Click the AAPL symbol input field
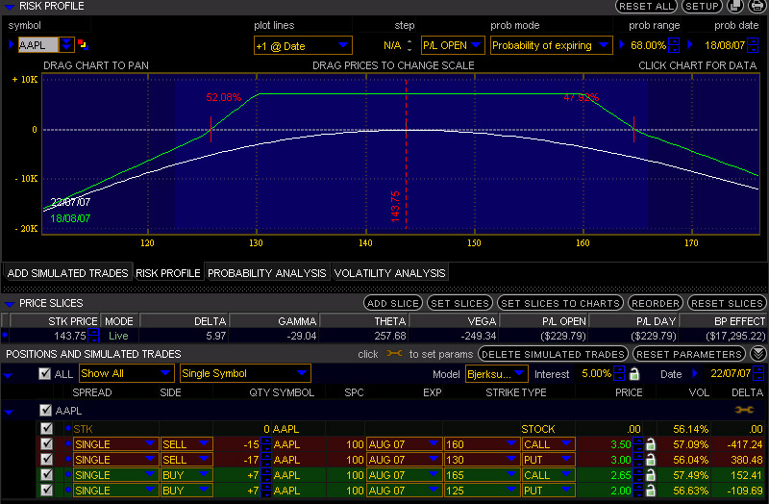The width and height of the screenshot is (769, 504). coord(37,45)
